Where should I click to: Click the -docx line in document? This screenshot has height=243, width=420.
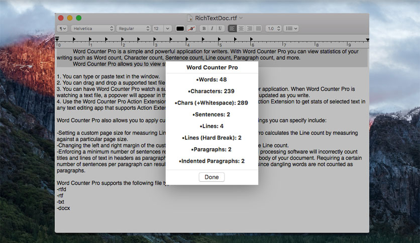pos(63,208)
